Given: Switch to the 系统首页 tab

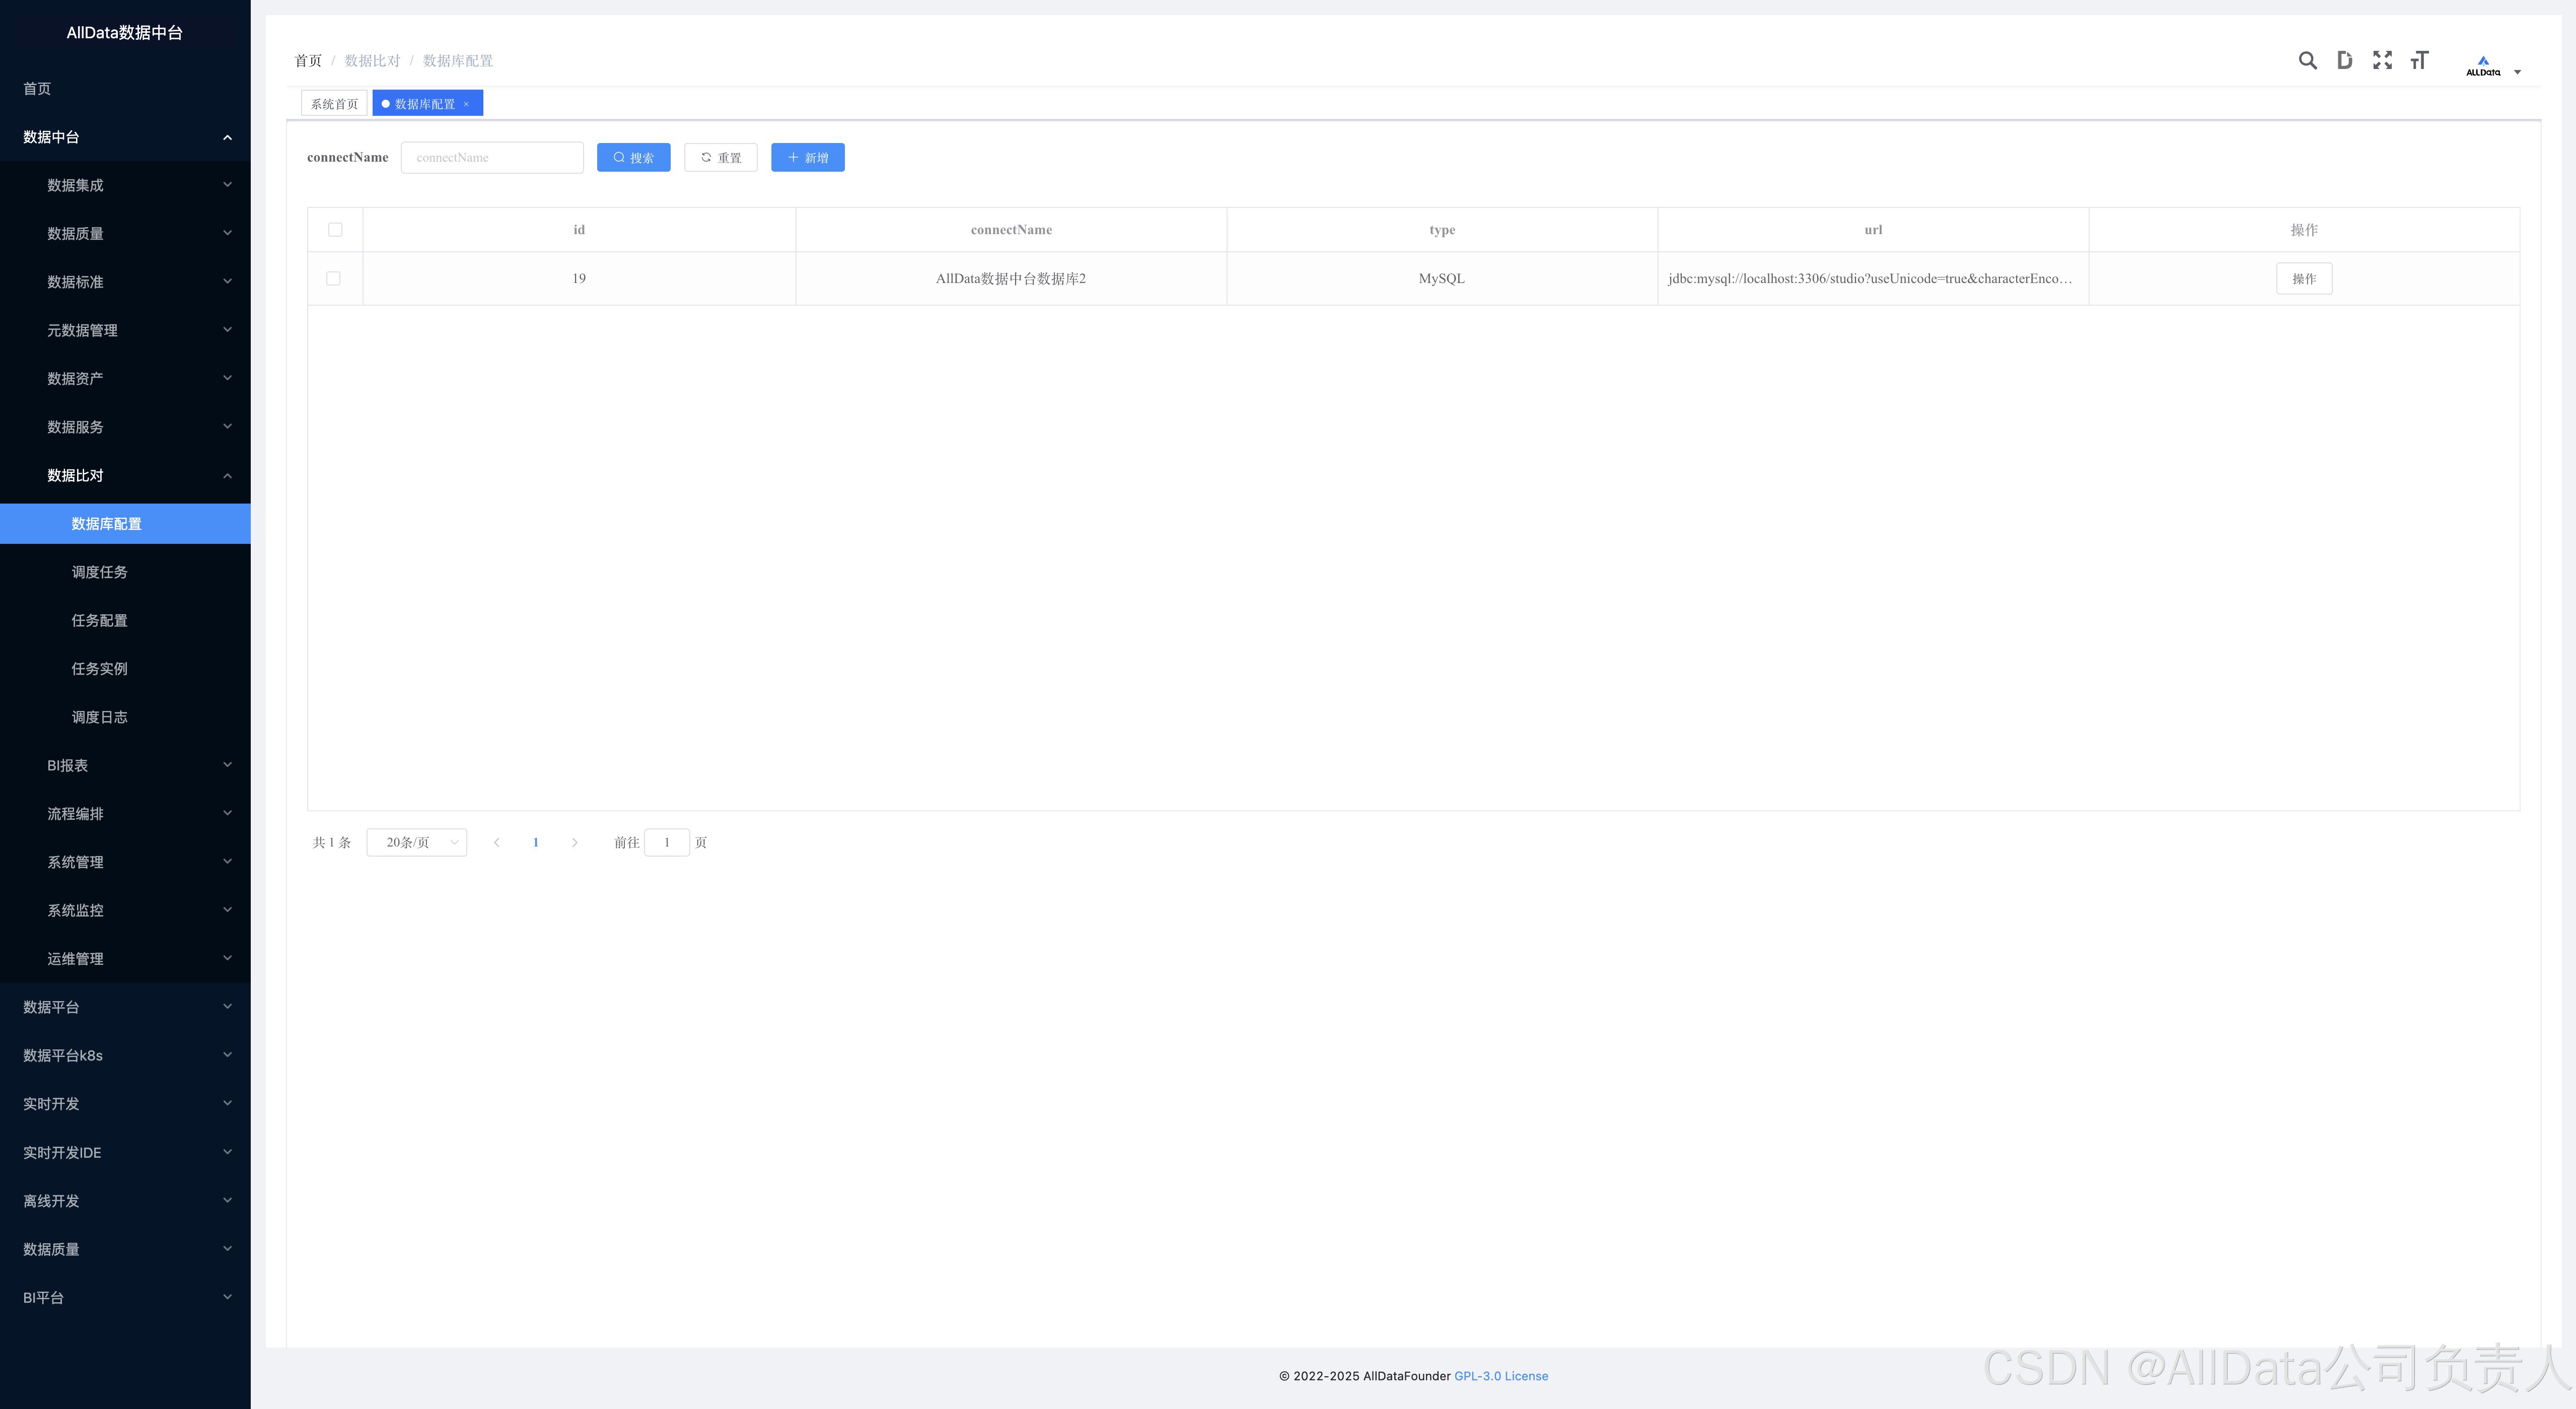Looking at the screenshot, I should pyautogui.click(x=334, y=104).
